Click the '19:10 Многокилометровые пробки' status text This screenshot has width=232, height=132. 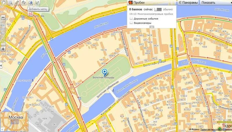[x=151, y=14]
